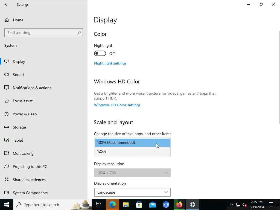This screenshot has height=210, width=280.
Task: Launch Firefox from taskbar
Action: pyautogui.click(x=179, y=205)
